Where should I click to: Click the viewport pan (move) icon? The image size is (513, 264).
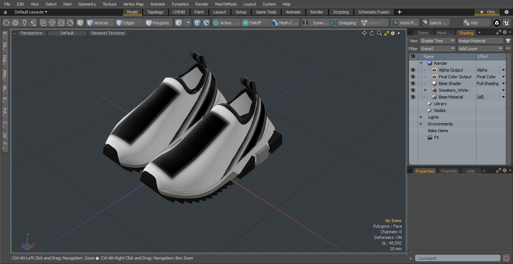[x=364, y=33]
